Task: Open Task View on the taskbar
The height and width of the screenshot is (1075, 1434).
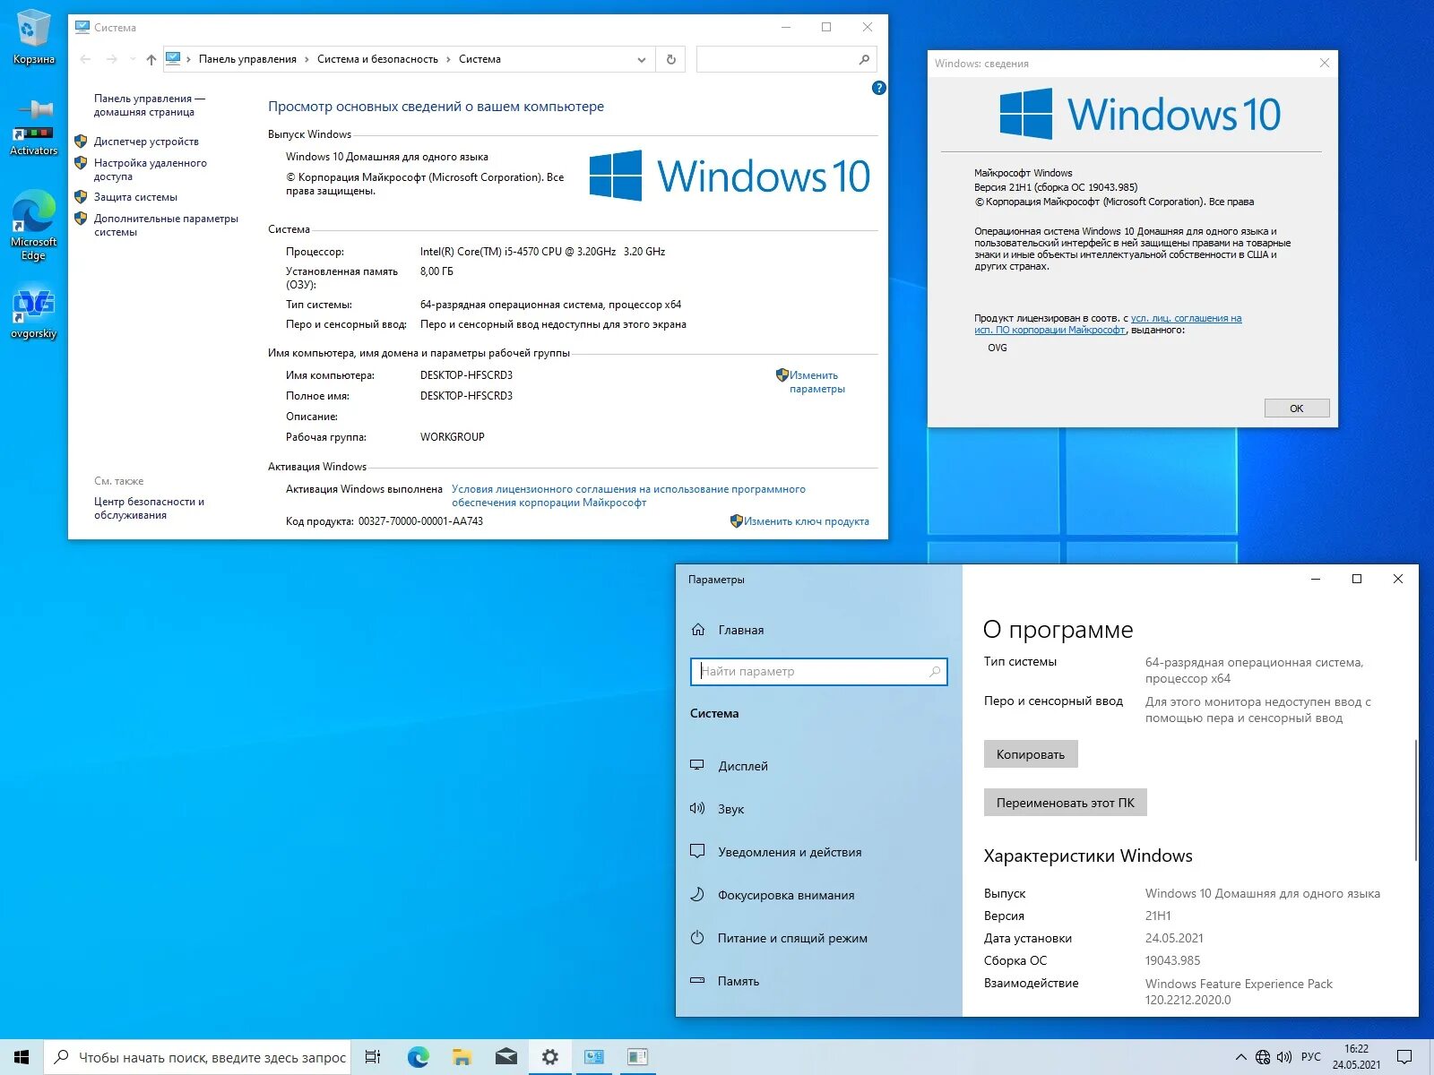Action: (373, 1057)
